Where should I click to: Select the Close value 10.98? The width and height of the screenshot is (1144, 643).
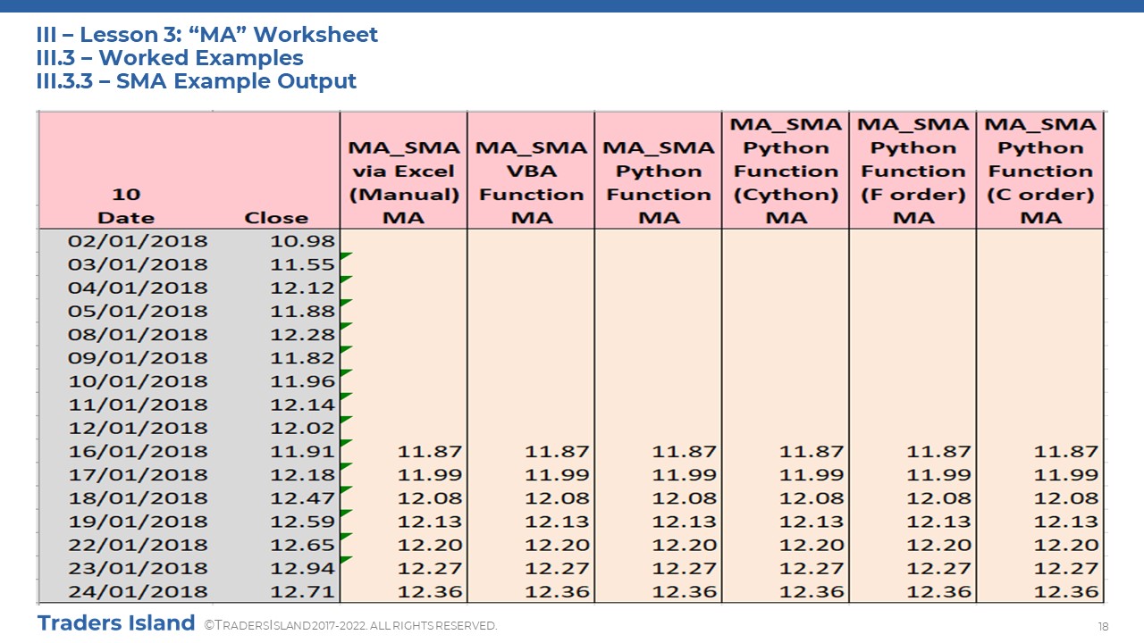(303, 241)
